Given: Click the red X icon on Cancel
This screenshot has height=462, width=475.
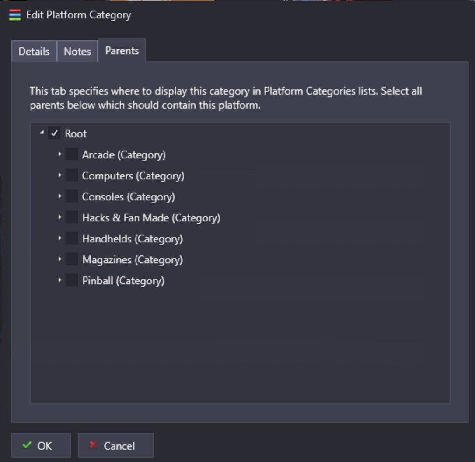Looking at the screenshot, I should [x=93, y=445].
